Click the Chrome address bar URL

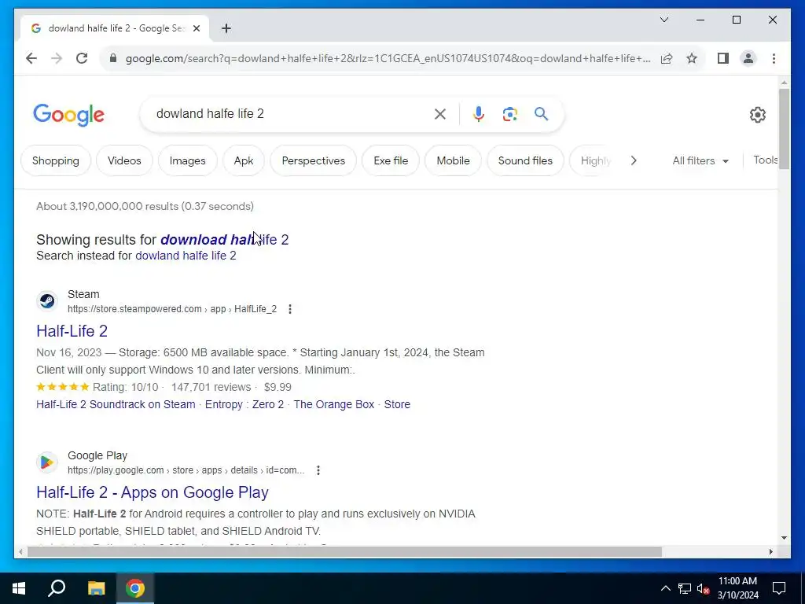(x=388, y=58)
